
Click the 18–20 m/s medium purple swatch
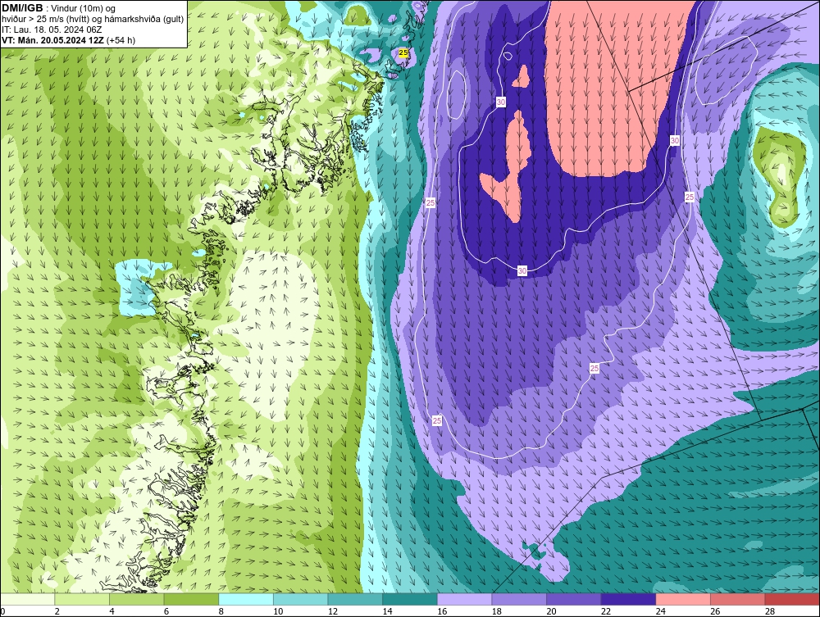click(x=519, y=599)
